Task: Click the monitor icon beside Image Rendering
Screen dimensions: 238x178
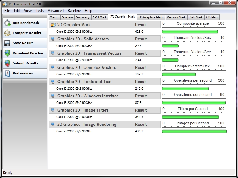Action: pyautogui.click(x=53, y=124)
